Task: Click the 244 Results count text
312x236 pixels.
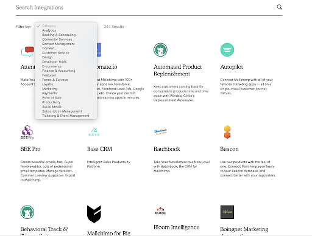Action: tap(114, 27)
